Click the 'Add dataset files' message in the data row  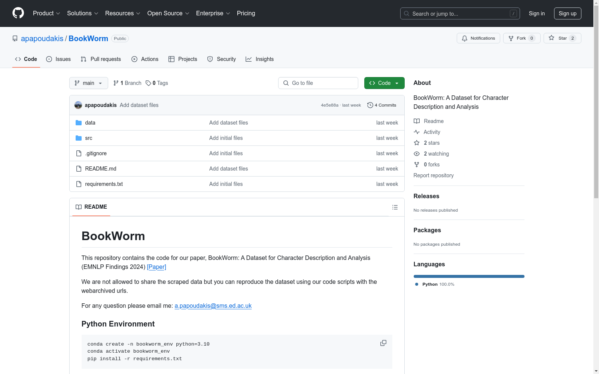(229, 123)
